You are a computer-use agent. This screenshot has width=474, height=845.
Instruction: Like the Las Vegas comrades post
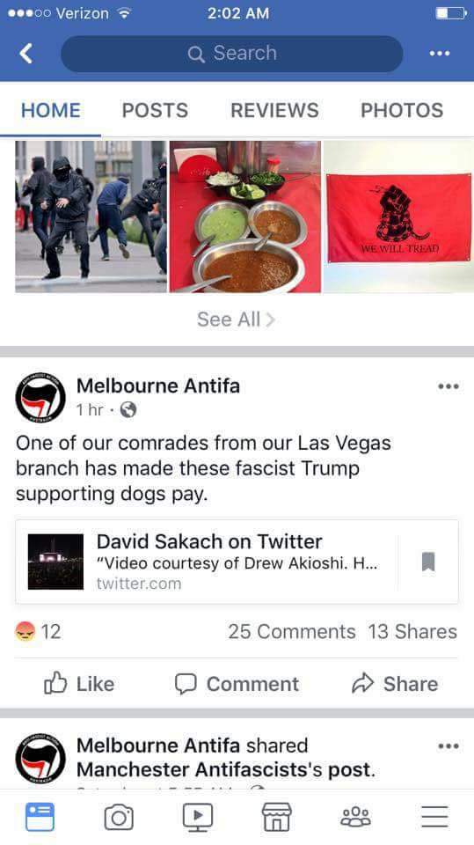click(79, 684)
